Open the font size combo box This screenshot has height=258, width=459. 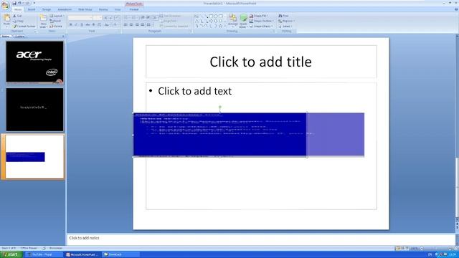tap(98, 18)
